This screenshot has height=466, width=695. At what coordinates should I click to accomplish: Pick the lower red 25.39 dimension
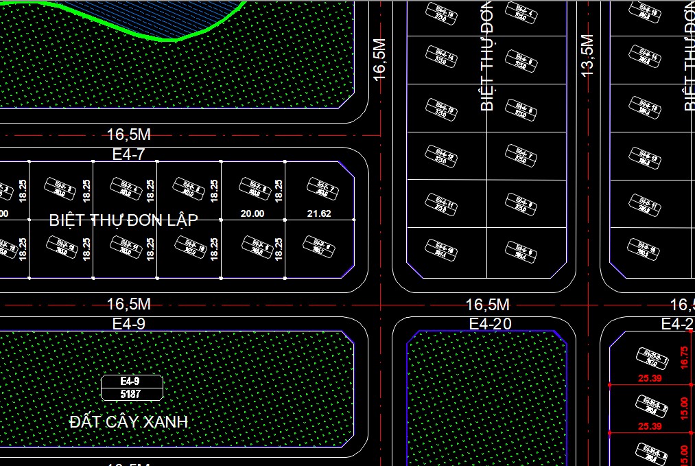(650, 427)
